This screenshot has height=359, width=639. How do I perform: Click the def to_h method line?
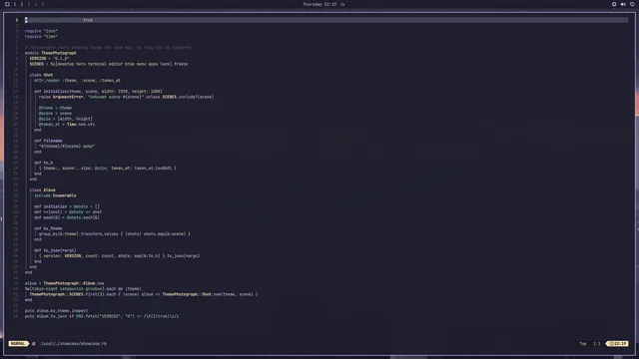[44, 163]
